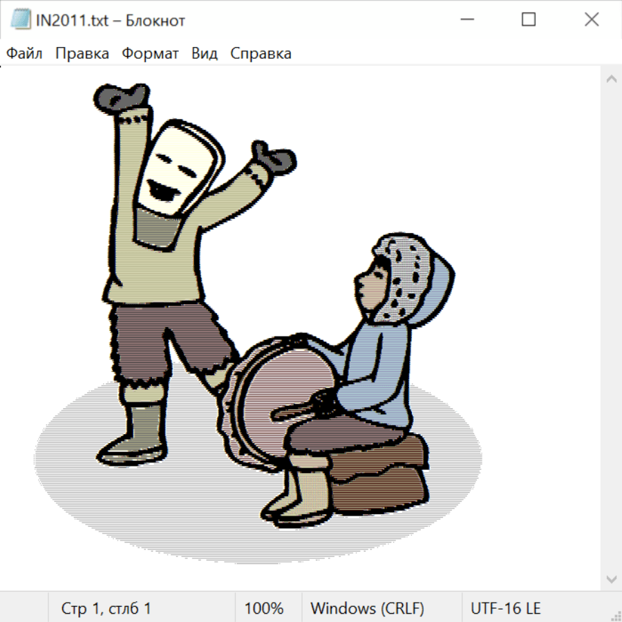The image size is (622, 622).
Task: Open the Формат menu
Action: (150, 53)
